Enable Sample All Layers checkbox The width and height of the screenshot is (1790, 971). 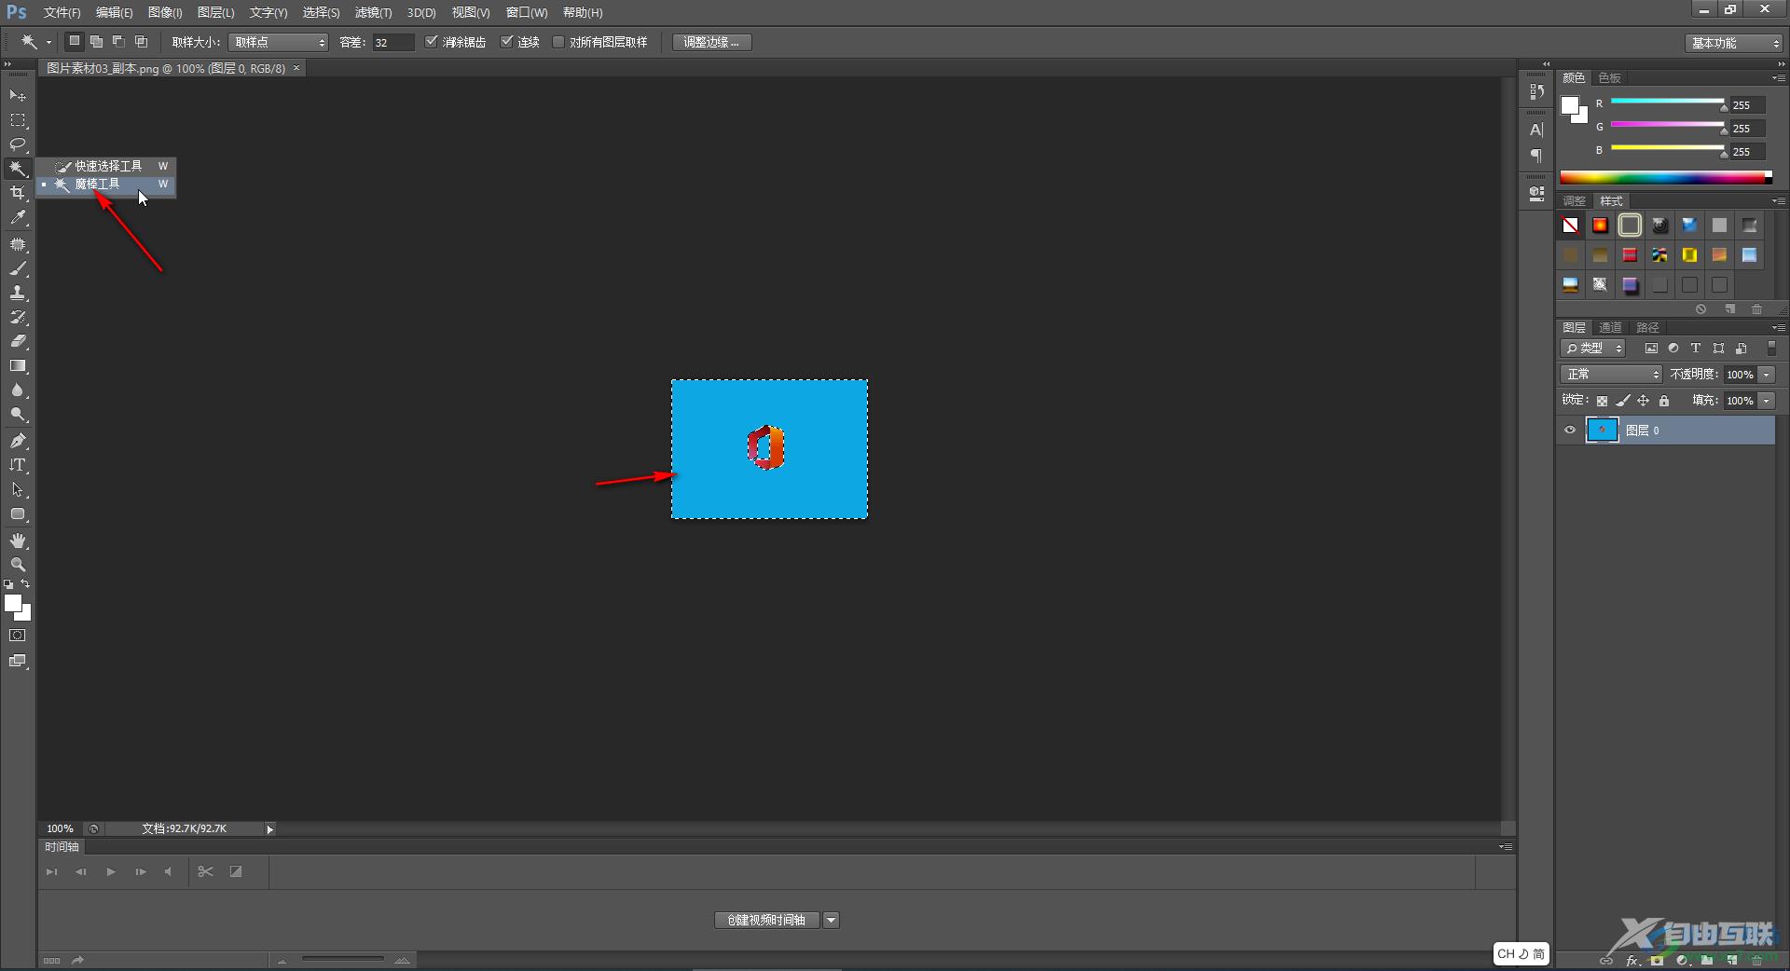pyautogui.click(x=558, y=42)
